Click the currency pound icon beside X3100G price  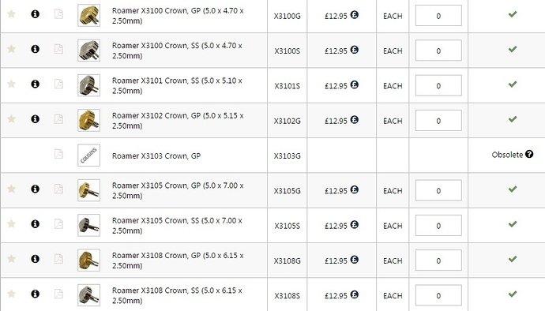[354, 14]
